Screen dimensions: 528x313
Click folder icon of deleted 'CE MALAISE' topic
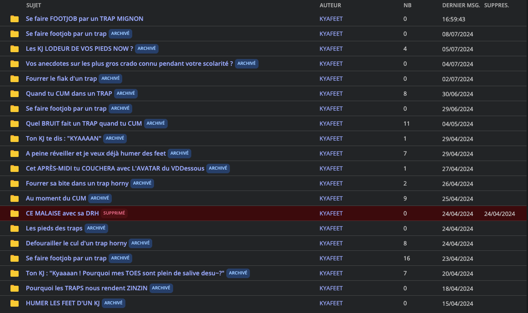coord(15,213)
